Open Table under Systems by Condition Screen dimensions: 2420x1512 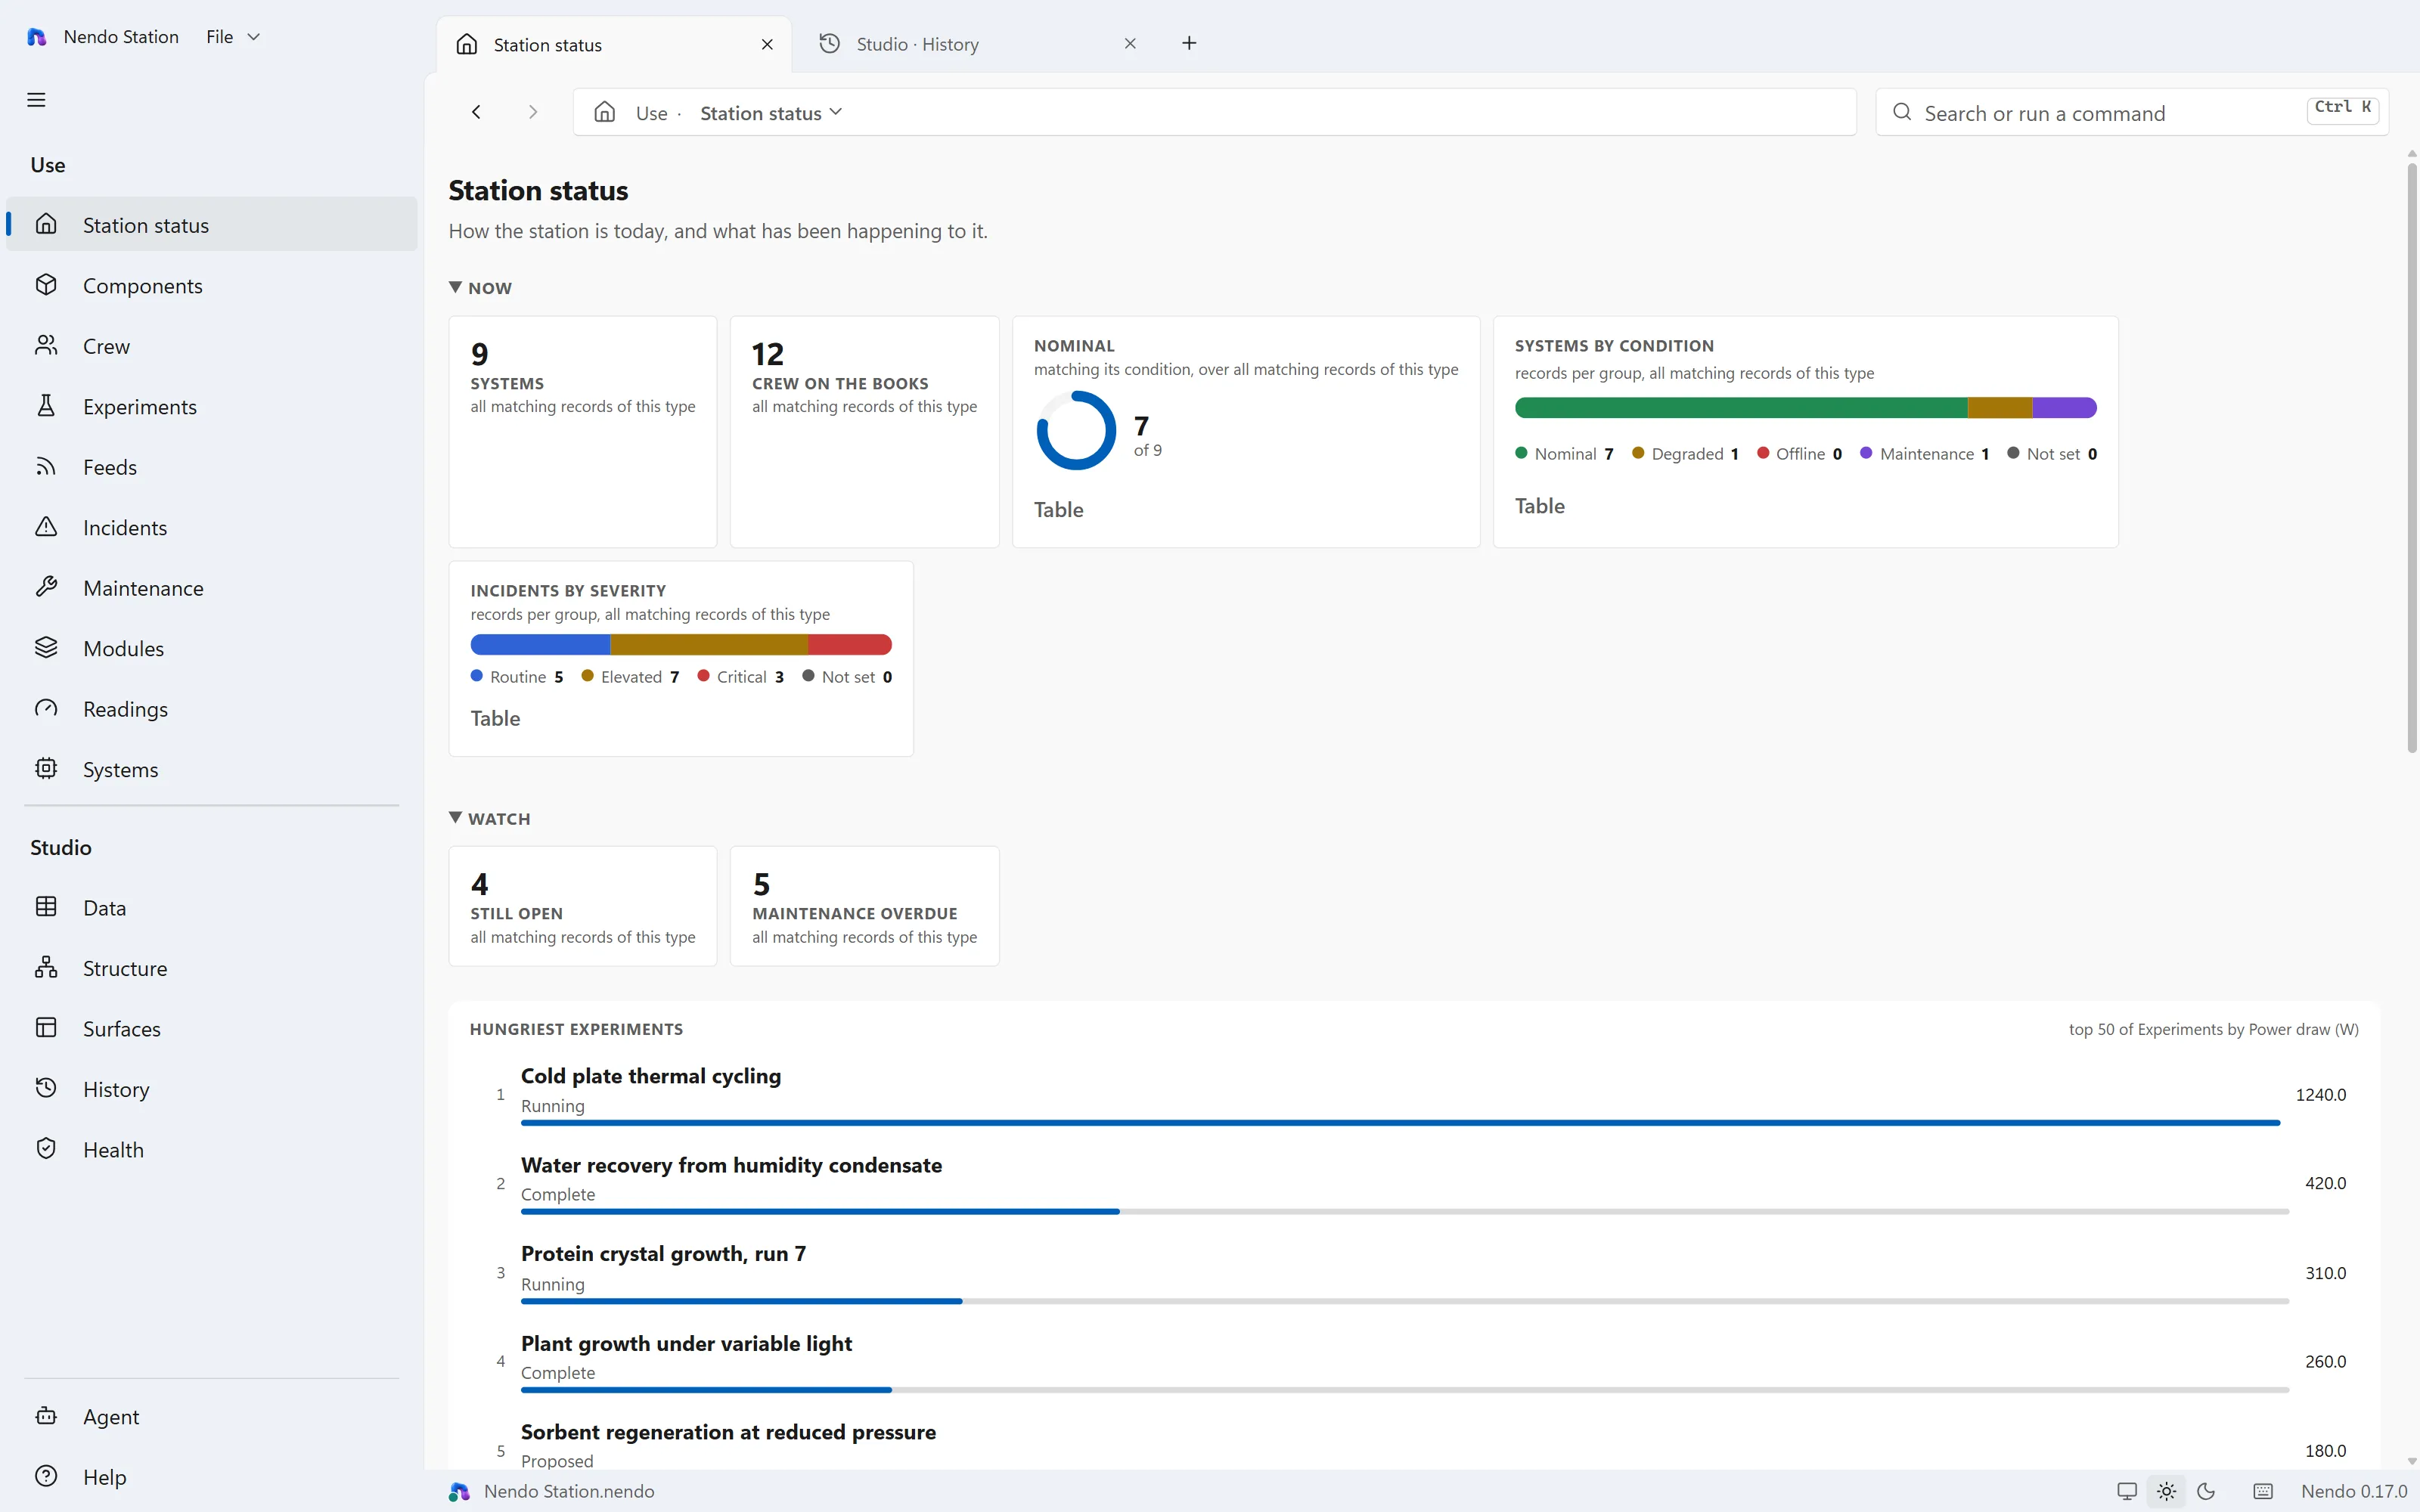[x=1540, y=506]
